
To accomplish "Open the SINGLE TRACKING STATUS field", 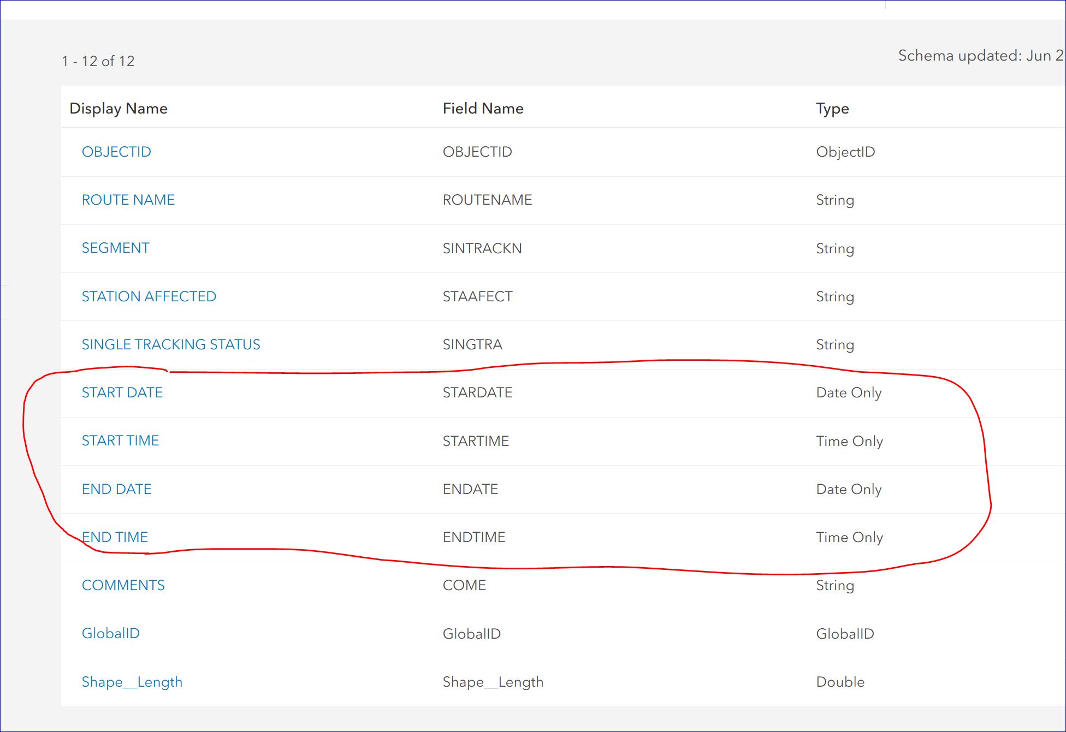I will [171, 344].
